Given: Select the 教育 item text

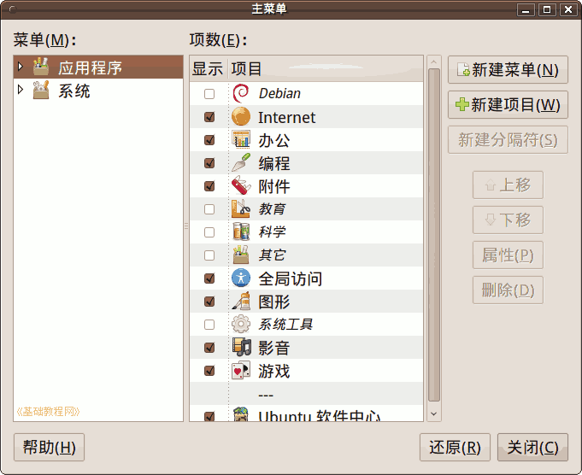Looking at the screenshot, I should (272, 209).
